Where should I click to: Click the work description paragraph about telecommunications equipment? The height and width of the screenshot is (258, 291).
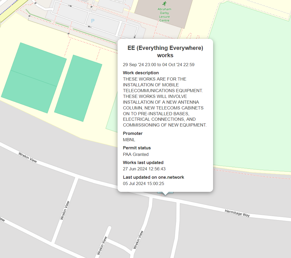pyautogui.click(x=165, y=102)
